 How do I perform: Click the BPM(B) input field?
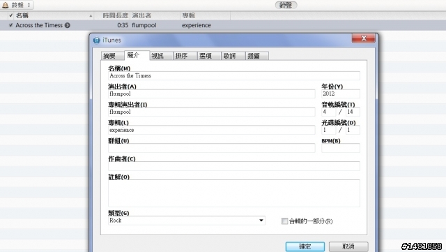341,148
